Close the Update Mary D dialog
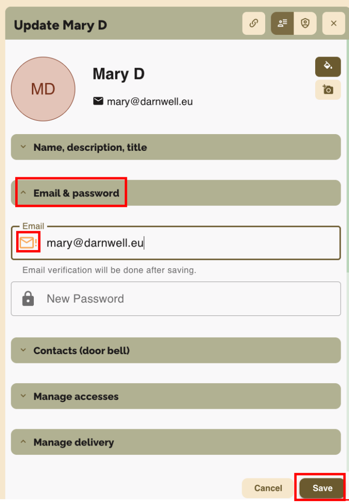This screenshot has width=349, height=503. 334,24
